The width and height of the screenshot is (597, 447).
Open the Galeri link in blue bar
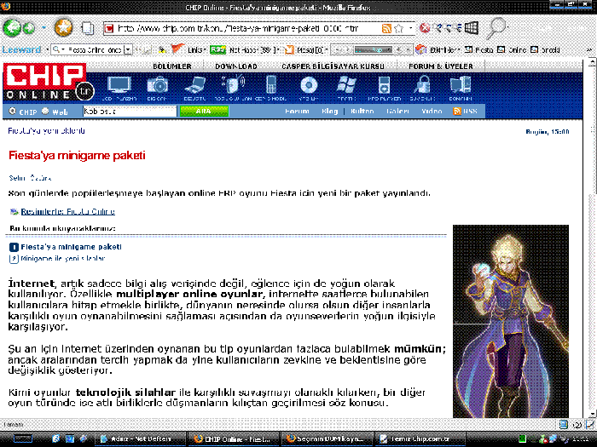pos(397,112)
